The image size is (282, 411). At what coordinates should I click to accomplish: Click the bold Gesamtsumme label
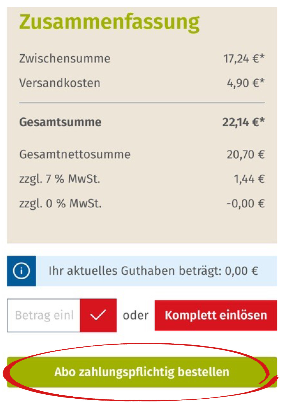(60, 122)
